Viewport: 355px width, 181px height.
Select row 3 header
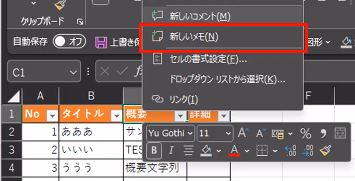[x=12, y=150]
